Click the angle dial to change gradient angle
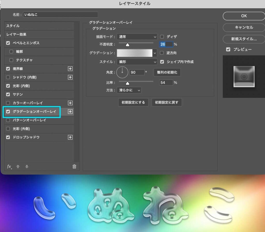Image resolution: width=265 pixels, height=232 pixels. point(122,72)
